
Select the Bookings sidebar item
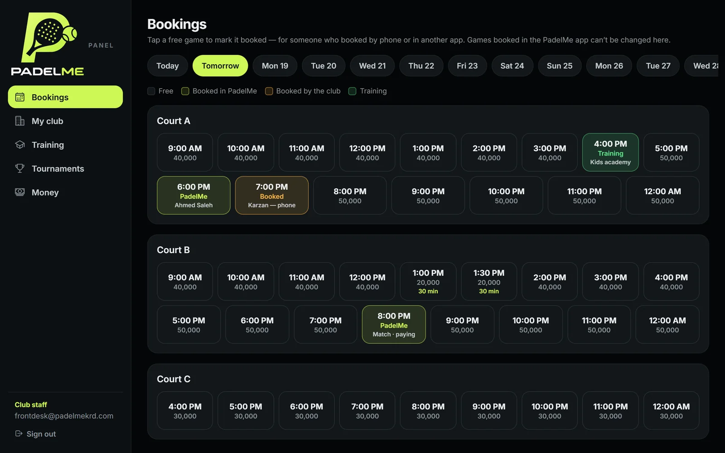pyautogui.click(x=65, y=97)
